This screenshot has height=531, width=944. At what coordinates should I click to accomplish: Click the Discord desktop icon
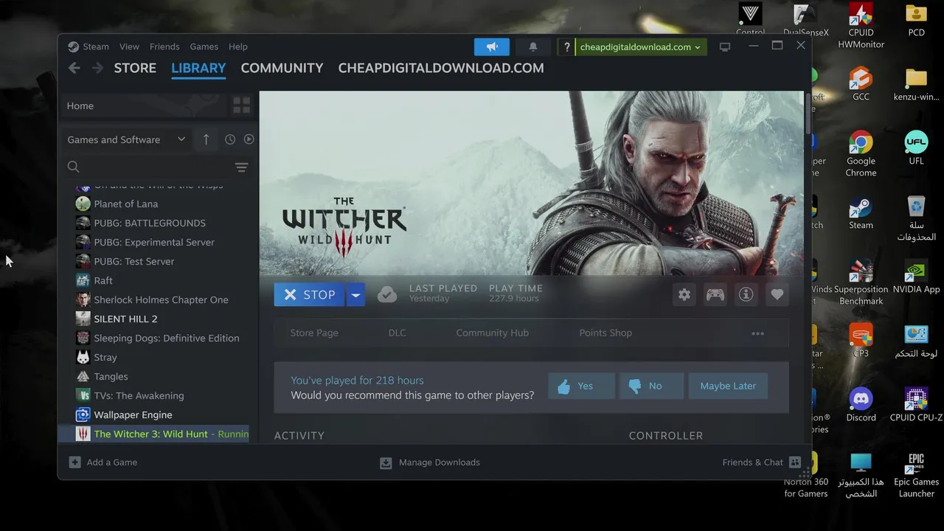click(x=861, y=405)
